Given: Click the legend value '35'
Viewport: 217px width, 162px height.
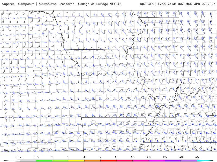Looking at the screenshot, I should (x=197, y=157).
